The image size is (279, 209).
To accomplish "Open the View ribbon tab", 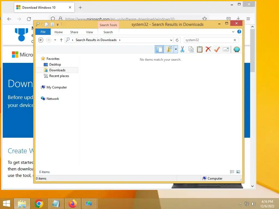I will (89, 32).
